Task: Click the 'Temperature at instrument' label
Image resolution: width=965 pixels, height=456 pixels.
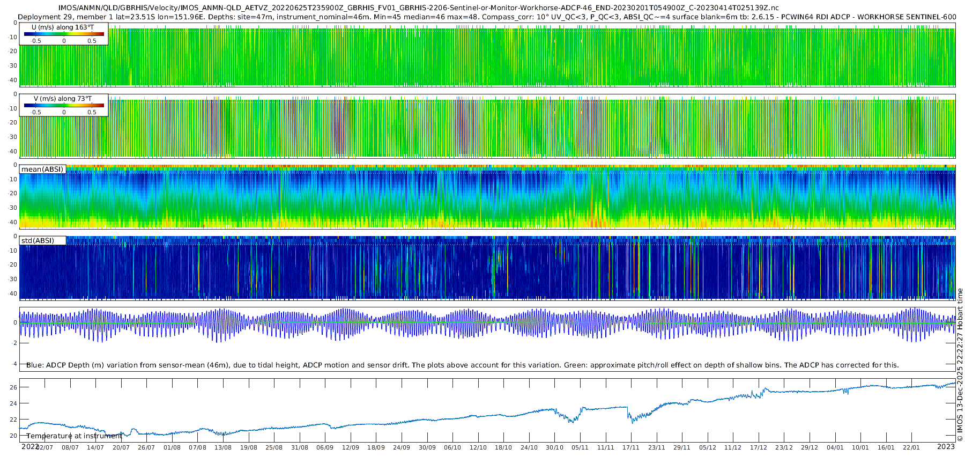Action: (x=75, y=436)
